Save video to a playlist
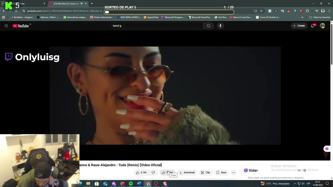 pyautogui.click(x=221, y=172)
